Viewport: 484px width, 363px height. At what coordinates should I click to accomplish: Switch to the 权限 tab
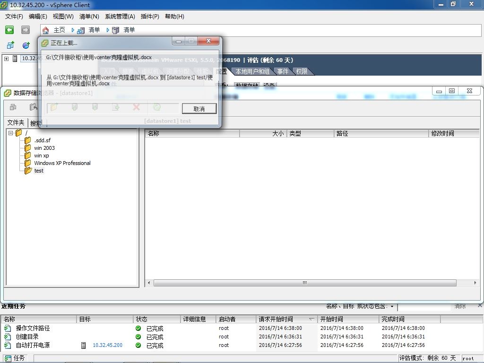tap(302, 71)
